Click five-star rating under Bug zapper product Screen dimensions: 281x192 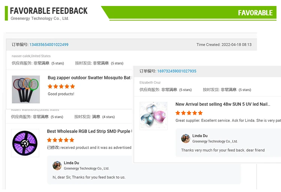coord(61,86)
